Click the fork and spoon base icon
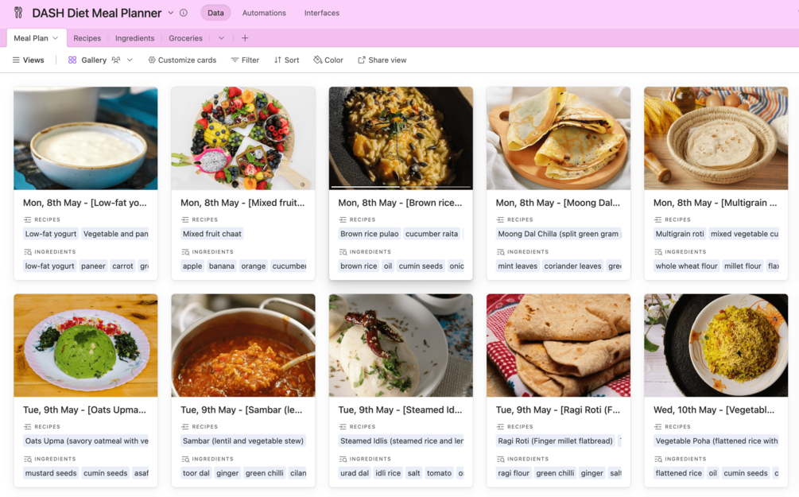 click(x=17, y=13)
